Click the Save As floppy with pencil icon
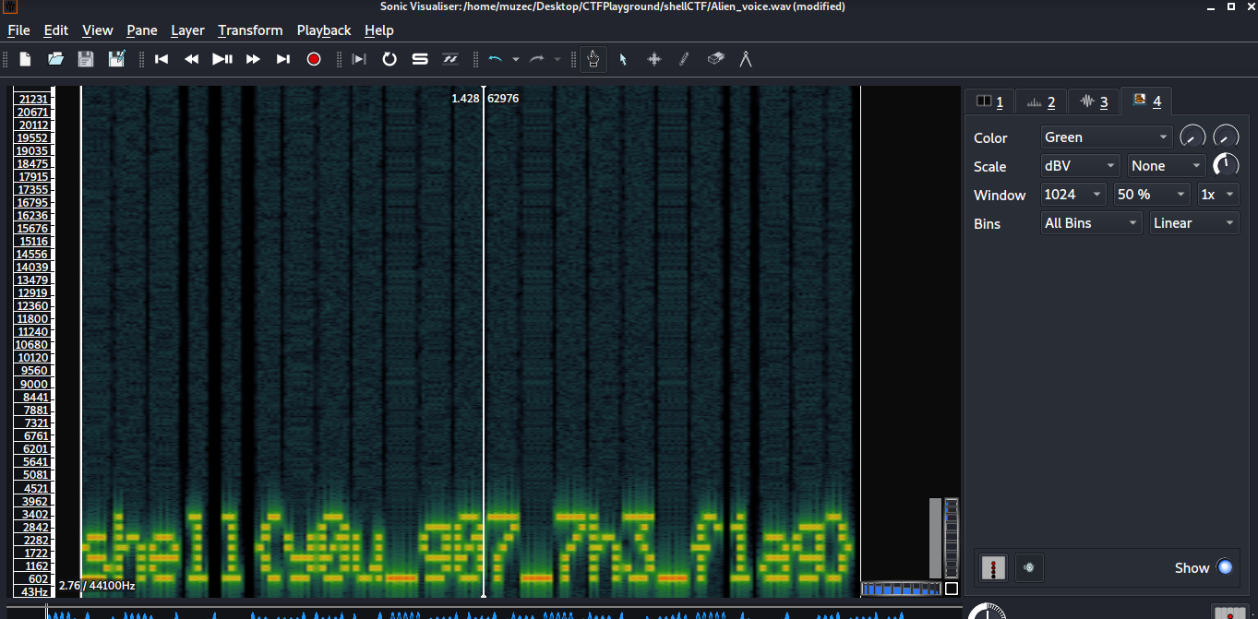The width and height of the screenshot is (1258, 619). click(117, 59)
